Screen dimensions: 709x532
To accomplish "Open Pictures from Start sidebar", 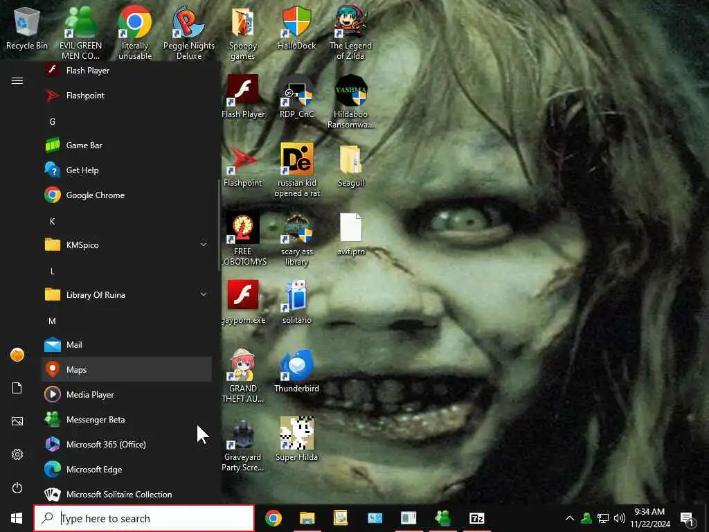I will 17,421.
